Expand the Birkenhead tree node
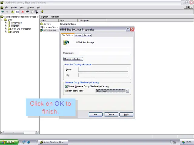 [x=5, y=23]
